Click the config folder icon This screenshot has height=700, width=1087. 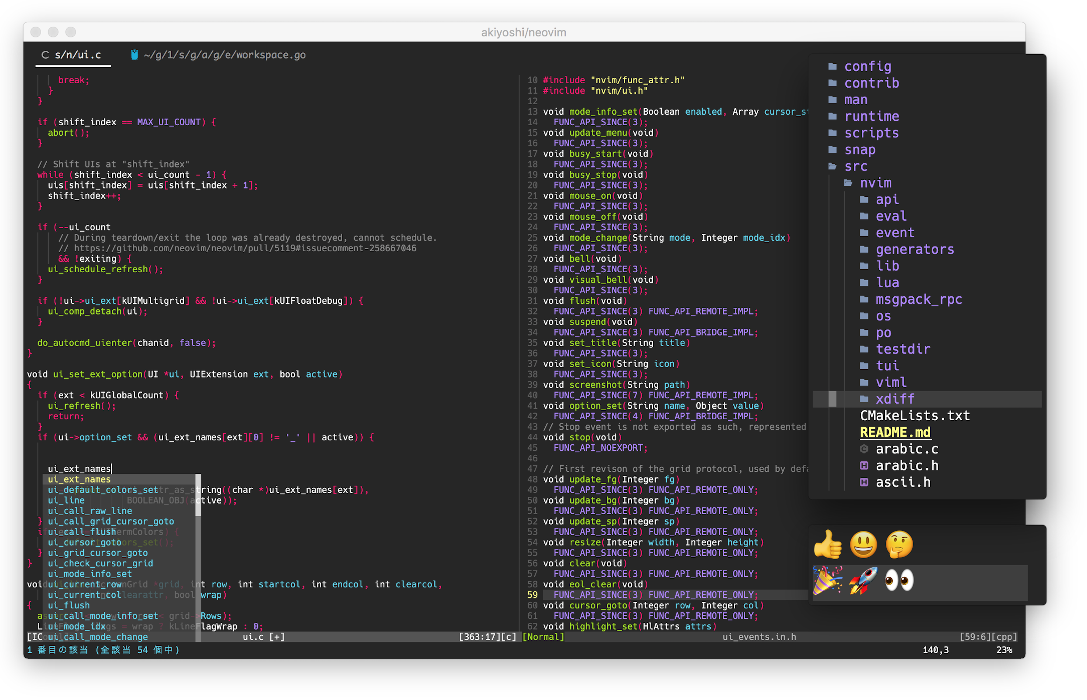(x=833, y=66)
